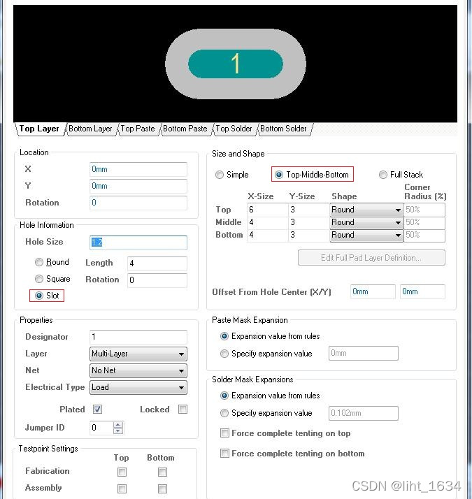Screen dimensions: 472x499
Task: Select the Square hole radio button
Action: pos(39,279)
